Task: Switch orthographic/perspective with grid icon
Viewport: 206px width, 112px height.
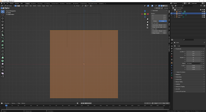Action: (x=147, y=28)
